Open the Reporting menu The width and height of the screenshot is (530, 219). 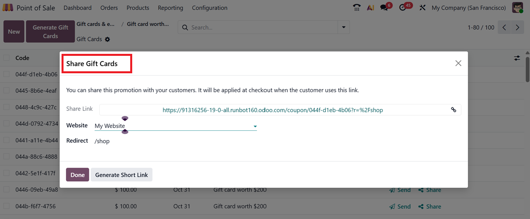(170, 8)
